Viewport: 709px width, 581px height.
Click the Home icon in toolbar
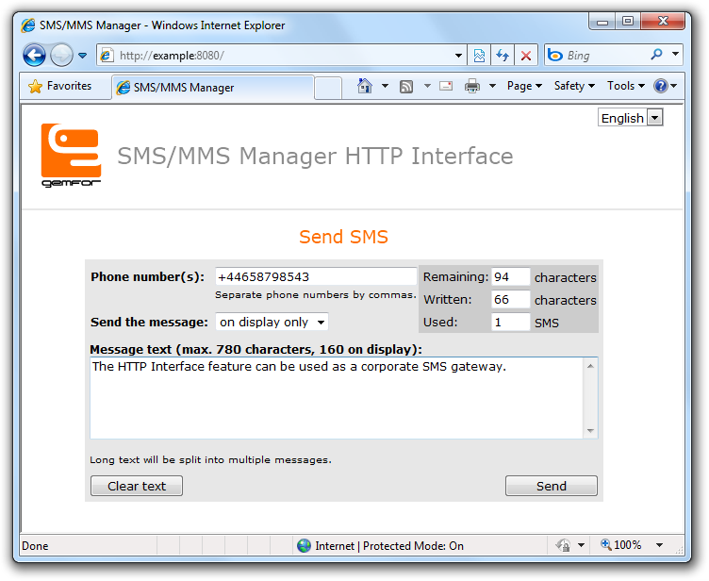click(x=365, y=86)
